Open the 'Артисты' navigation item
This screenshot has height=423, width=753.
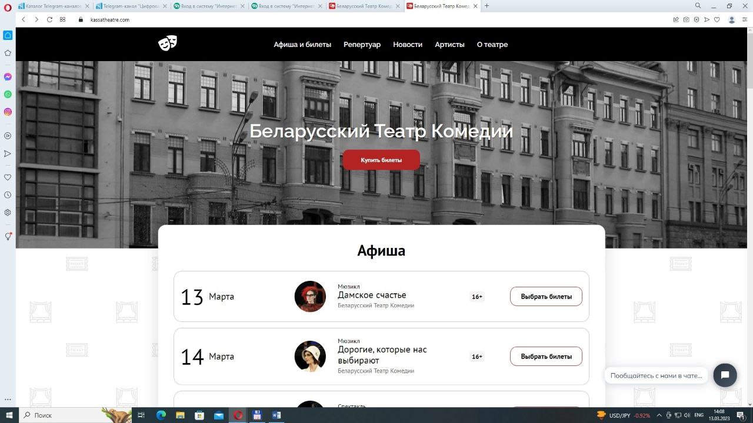tap(449, 45)
